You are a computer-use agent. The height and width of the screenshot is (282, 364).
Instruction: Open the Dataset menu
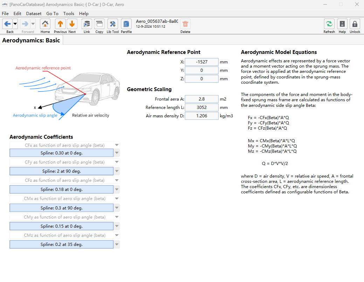pos(34,13)
